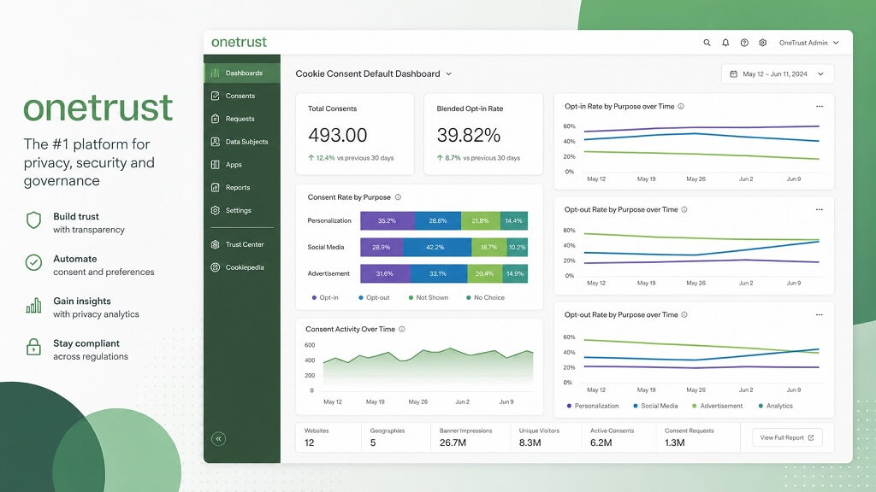Image resolution: width=876 pixels, height=492 pixels.
Task: Toggle the Personalization line legend item
Action: [x=593, y=406]
